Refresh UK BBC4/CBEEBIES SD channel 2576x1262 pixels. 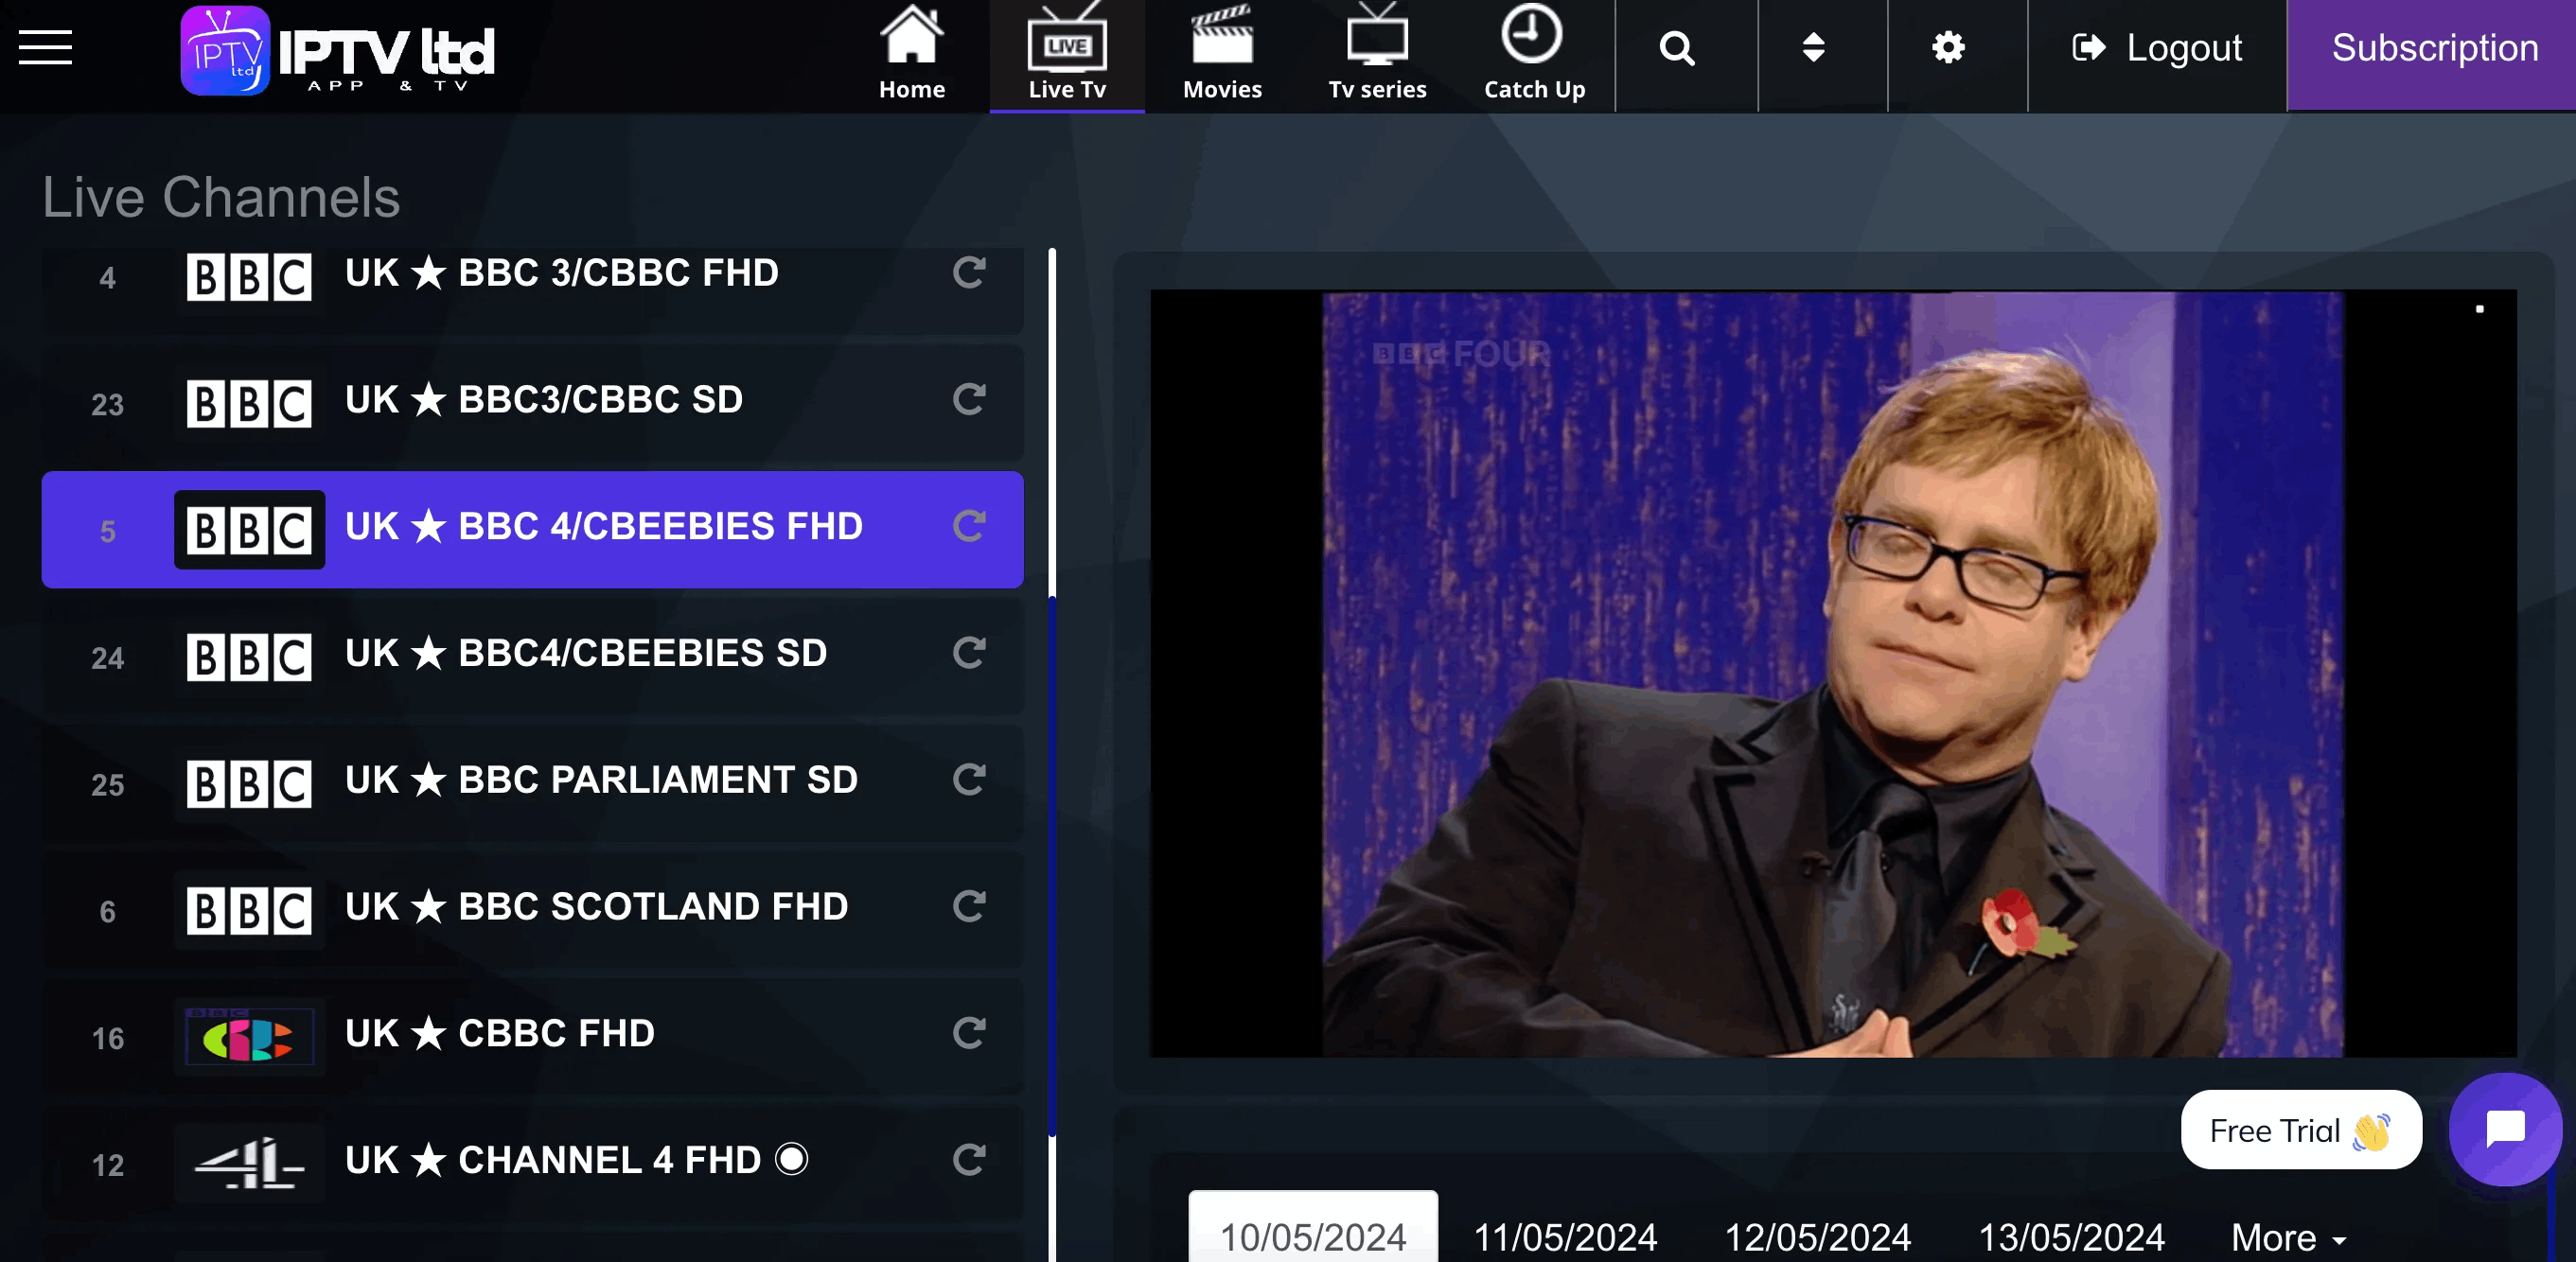pyautogui.click(x=969, y=653)
